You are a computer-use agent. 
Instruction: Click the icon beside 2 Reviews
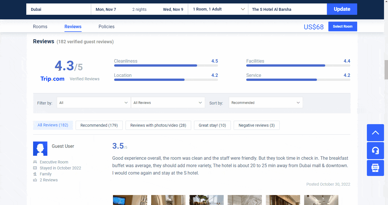(x=35, y=180)
